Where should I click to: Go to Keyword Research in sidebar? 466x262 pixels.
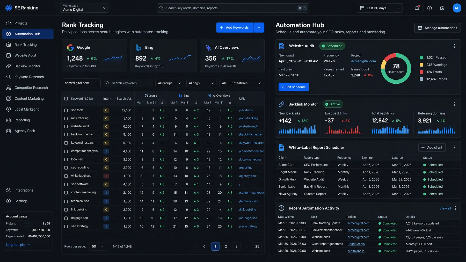click(x=28, y=77)
